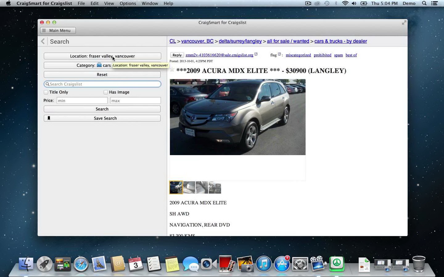Star the Acura MDX listing as favorite
The image size is (444, 277).
pyautogui.click(x=172, y=70)
